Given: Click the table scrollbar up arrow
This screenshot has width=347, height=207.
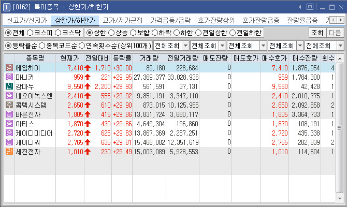Looking at the screenshot, I should (x=340, y=58).
